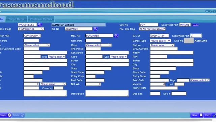The image size is (216, 122).
Task: Click the Consignee name input field
Action: point(107,53)
